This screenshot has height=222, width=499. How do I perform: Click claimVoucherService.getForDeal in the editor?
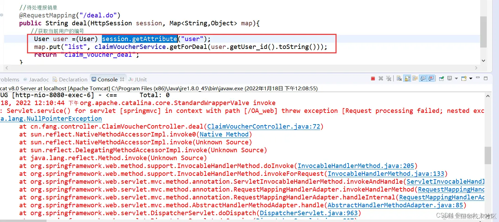(x=151, y=47)
